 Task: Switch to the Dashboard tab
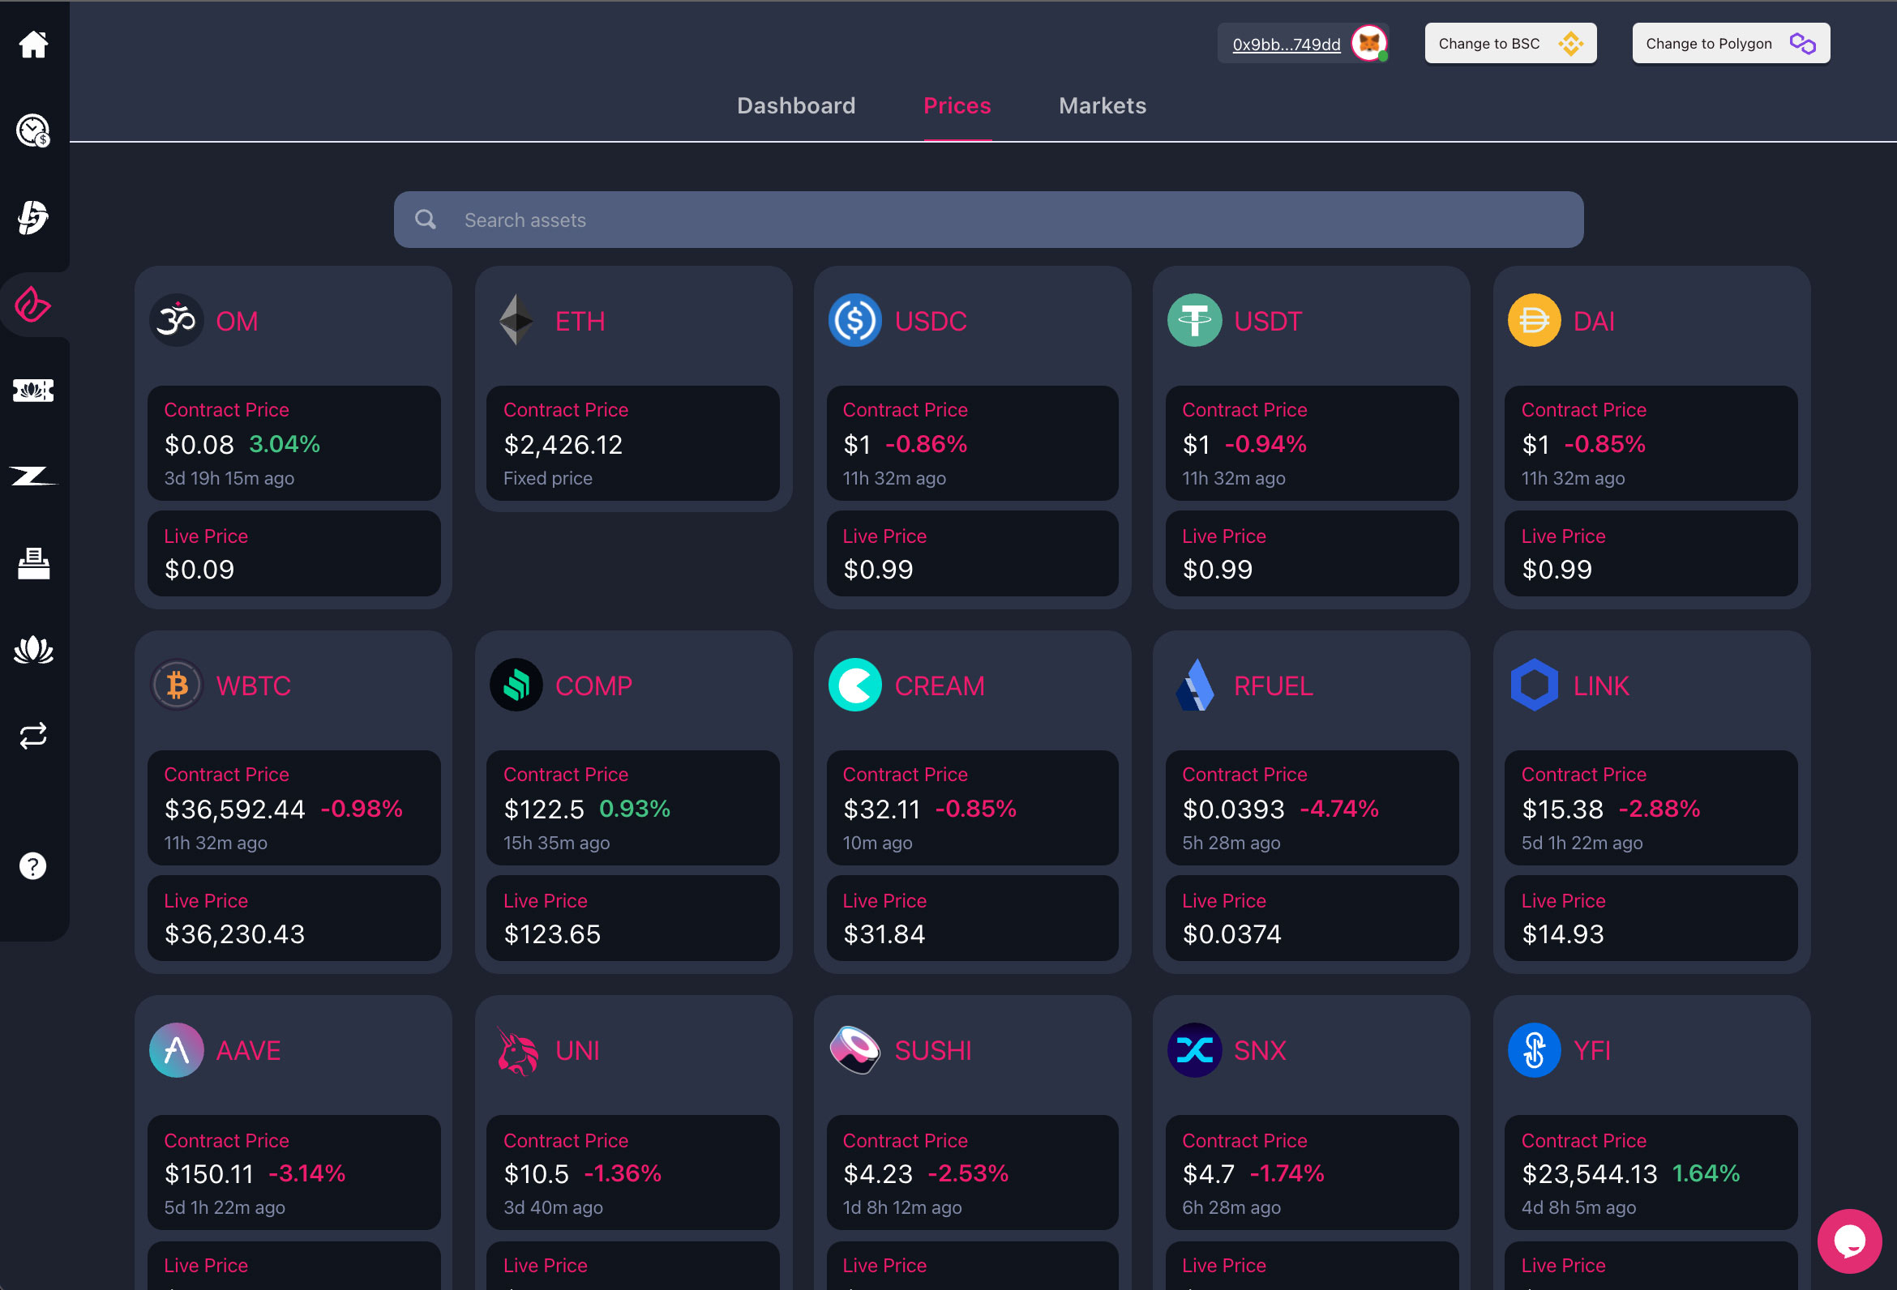(796, 106)
